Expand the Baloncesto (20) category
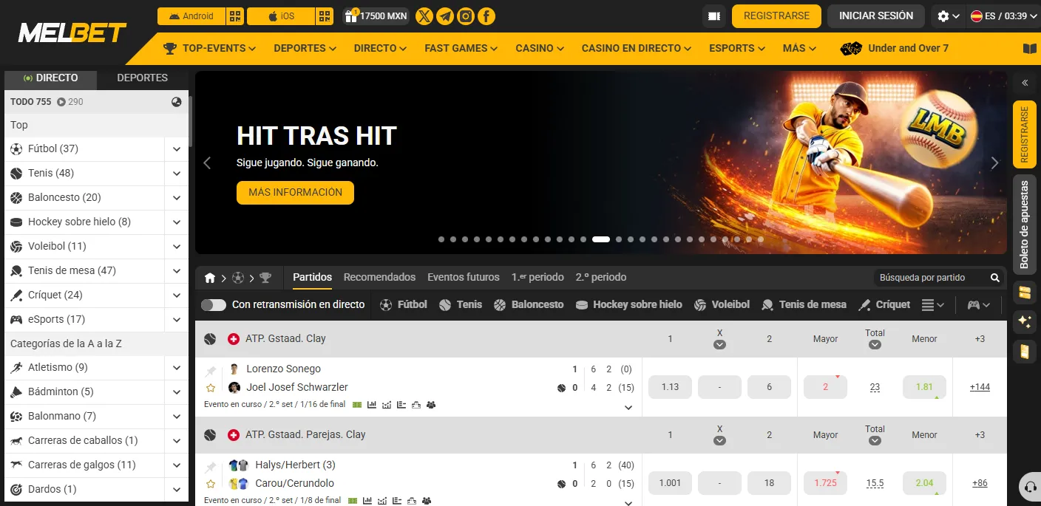This screenshot has width=1041, height=506. 177,198
